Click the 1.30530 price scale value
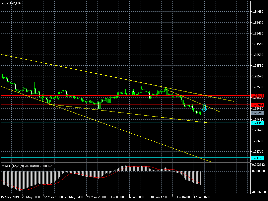The image size is (268, 201). coord(259,55)
